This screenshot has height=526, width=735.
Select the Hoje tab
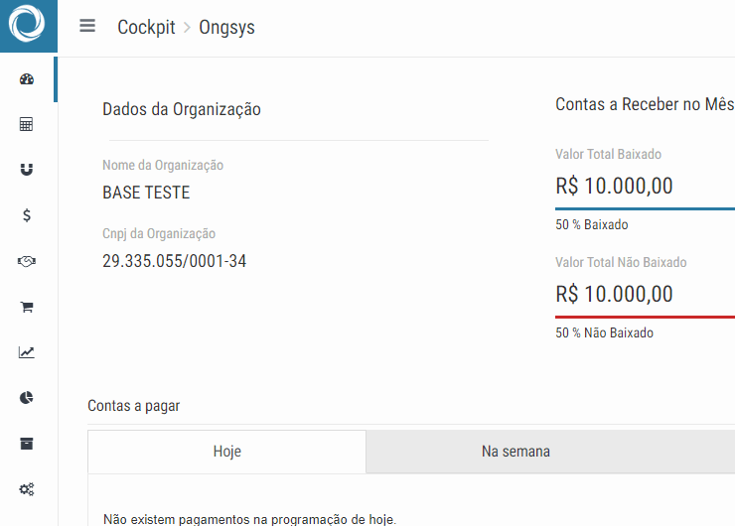pos(226,452)
